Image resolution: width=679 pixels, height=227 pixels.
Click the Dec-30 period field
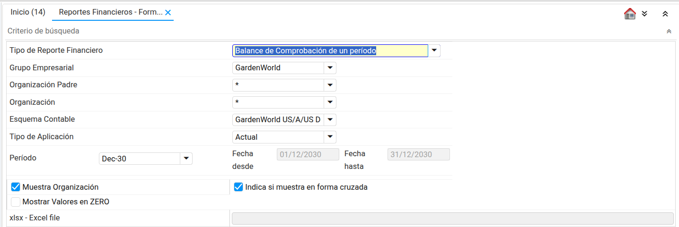point(140,159)
